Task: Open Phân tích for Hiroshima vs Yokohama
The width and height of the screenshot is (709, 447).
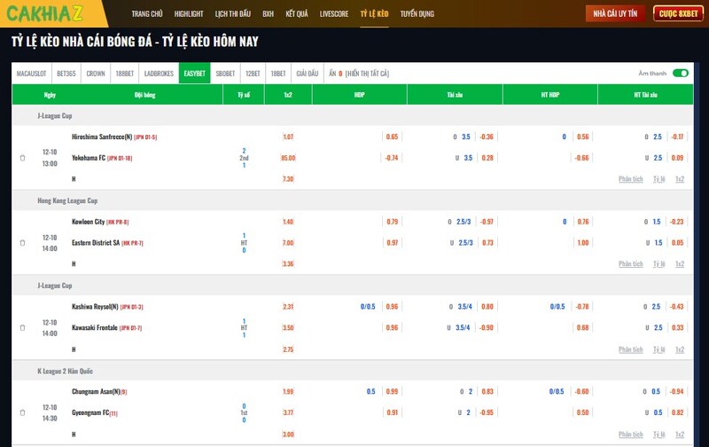Action: 630,179
